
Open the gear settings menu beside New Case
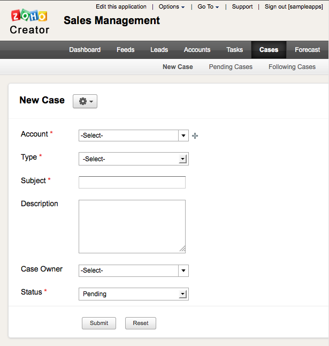pyautogui.click(x=85, y=101)
